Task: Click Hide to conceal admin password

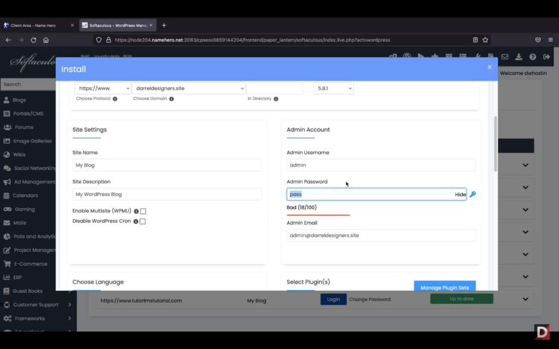Action: (x=460, y=195)
